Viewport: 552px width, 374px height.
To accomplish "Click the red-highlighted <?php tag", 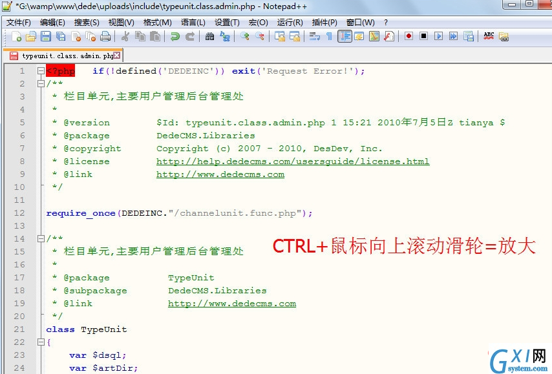I will (60, 70).
